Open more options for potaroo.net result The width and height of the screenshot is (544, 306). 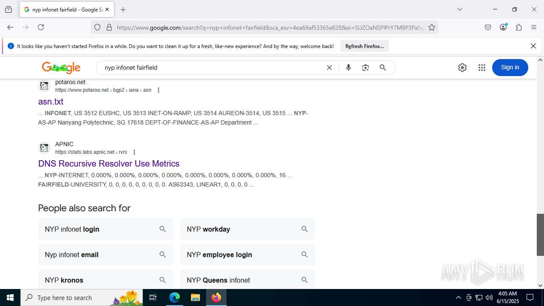(159, 90)
